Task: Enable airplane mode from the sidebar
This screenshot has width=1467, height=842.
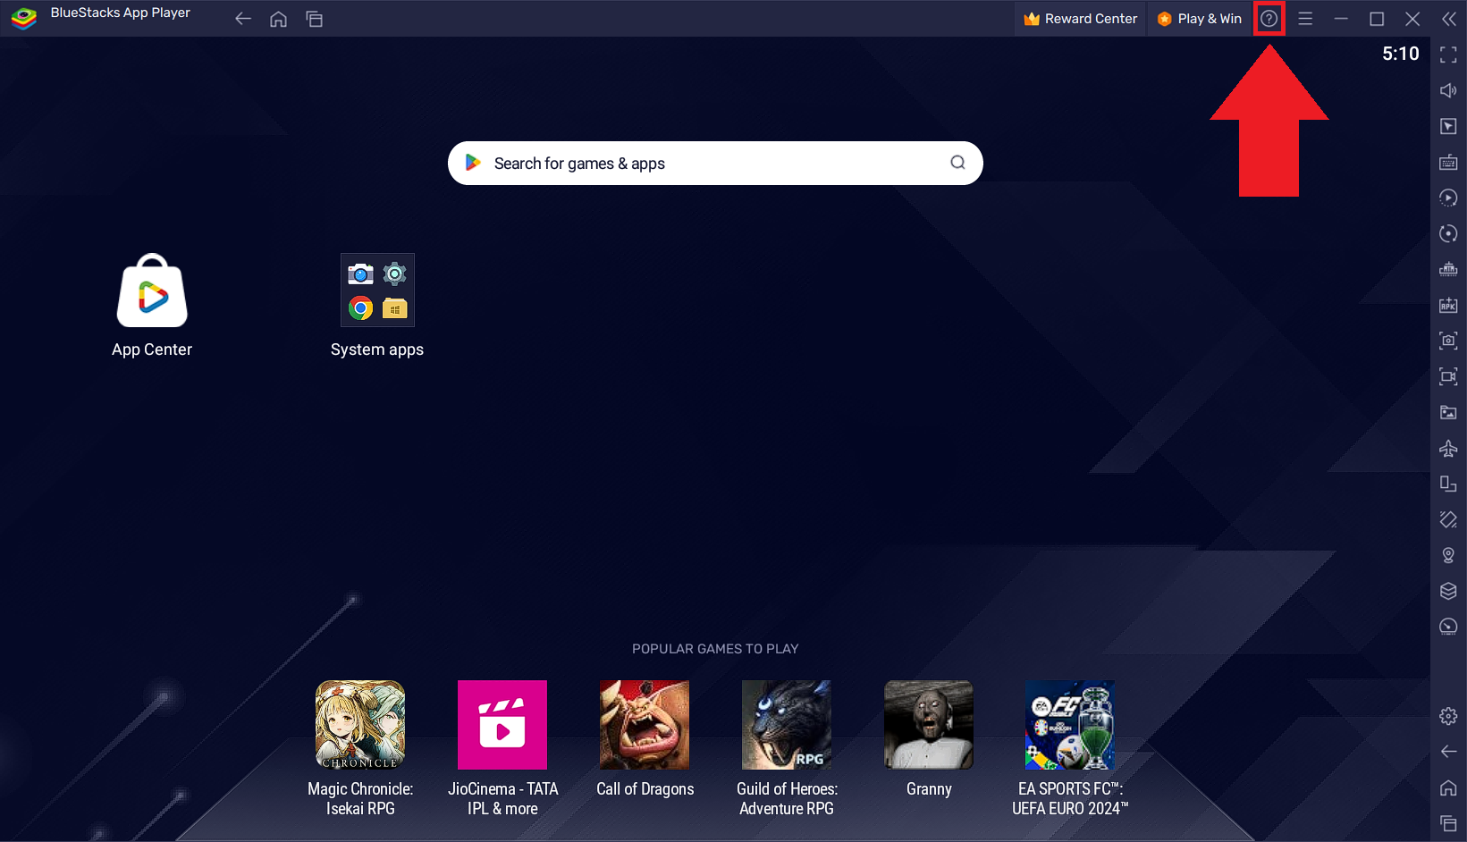Action: pos(1448,448)
